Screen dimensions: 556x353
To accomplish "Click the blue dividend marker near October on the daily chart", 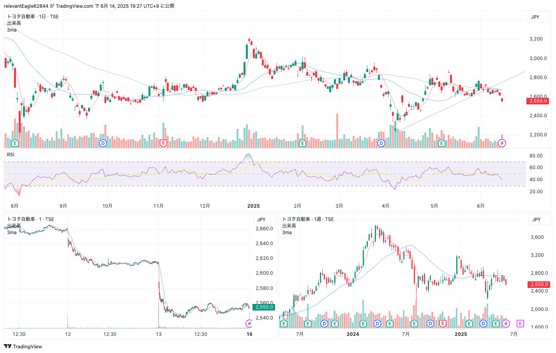I will pos(103,143).
